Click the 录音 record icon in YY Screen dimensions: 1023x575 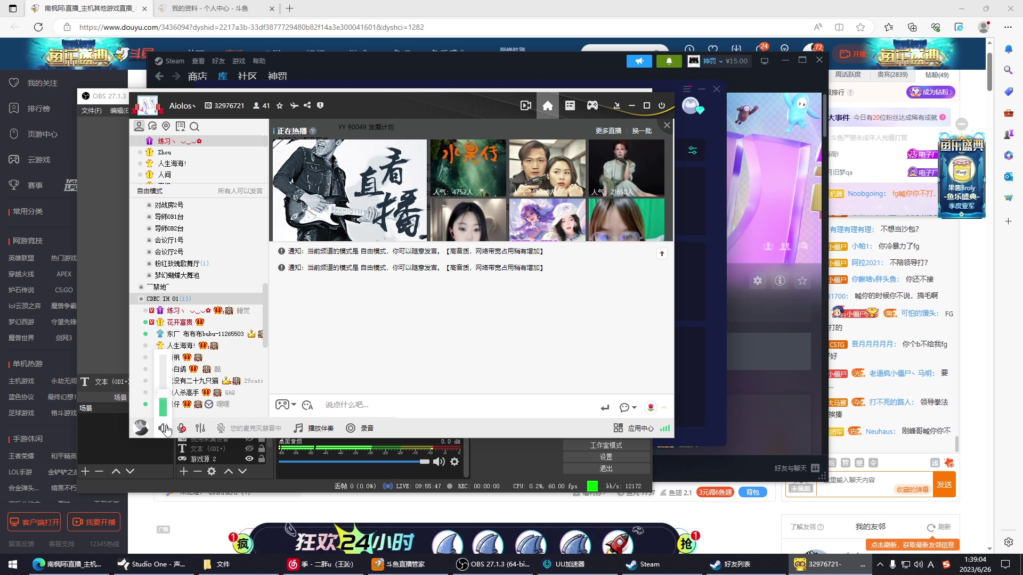[x=351, y=428]
